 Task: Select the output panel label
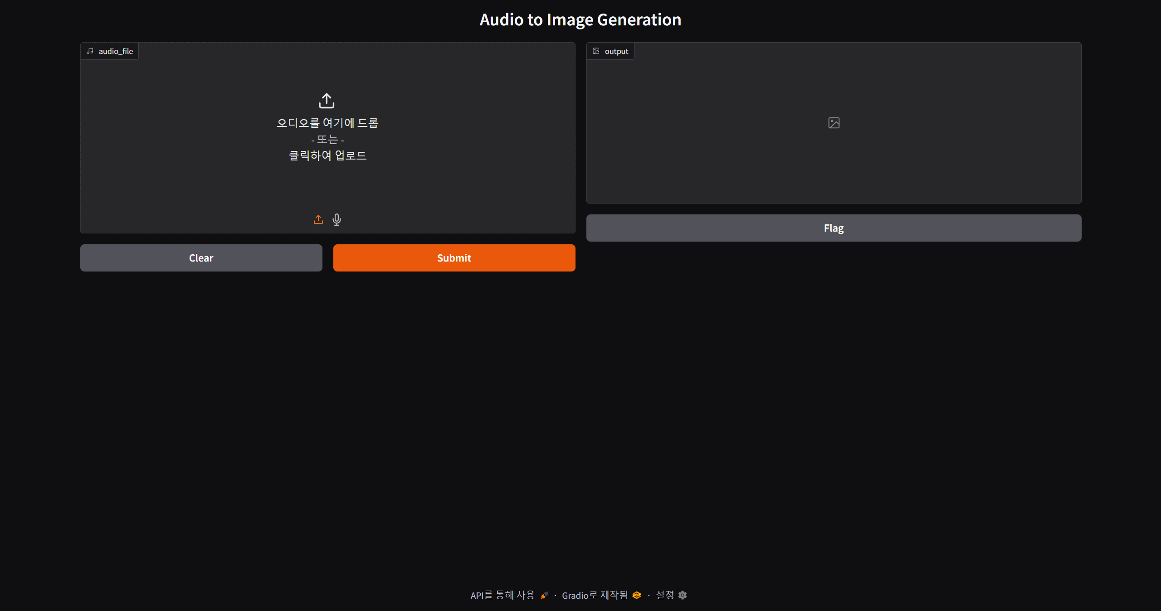(x=610, y=51)
